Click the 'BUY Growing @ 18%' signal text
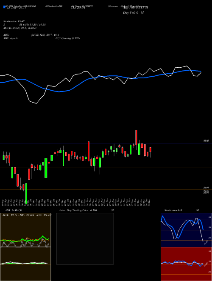 [67, 38]
